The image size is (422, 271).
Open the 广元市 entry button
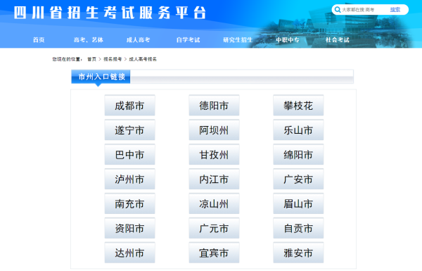(214, 228)
